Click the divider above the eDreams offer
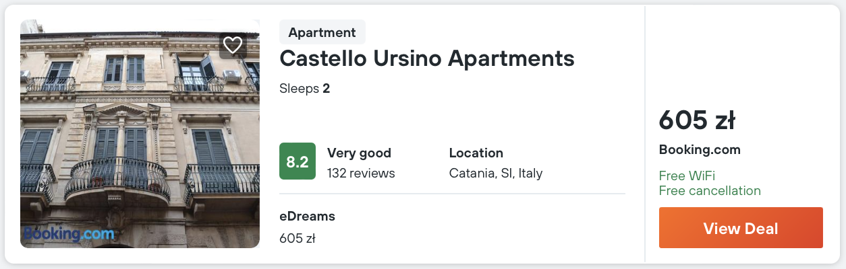Viewport: 846px width, 269px height. click(452, 194)
